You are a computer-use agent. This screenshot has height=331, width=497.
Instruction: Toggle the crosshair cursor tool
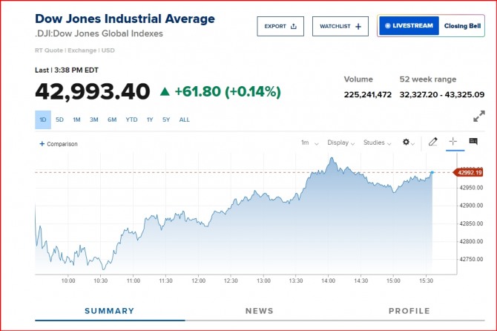pyautogui.click(x=453, y=142)
